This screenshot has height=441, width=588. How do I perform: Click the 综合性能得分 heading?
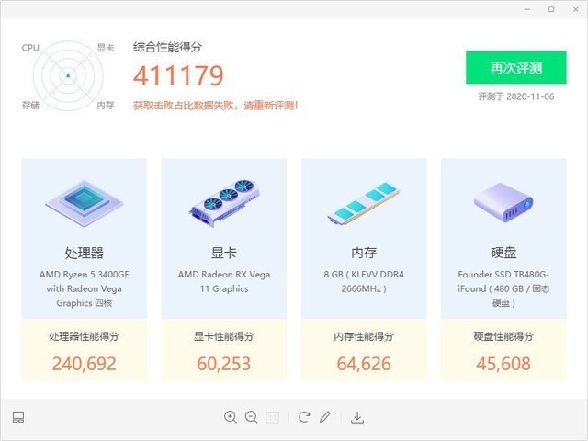167,47
